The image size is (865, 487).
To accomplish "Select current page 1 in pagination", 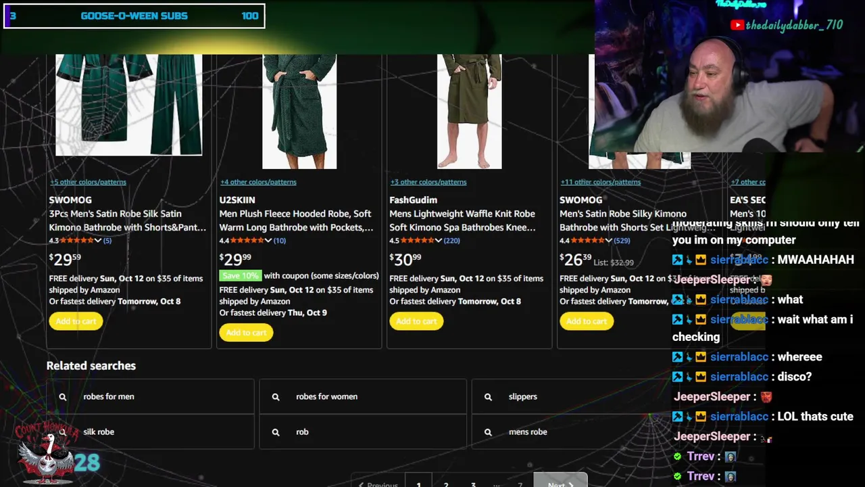I will click(x=418, y=482).
